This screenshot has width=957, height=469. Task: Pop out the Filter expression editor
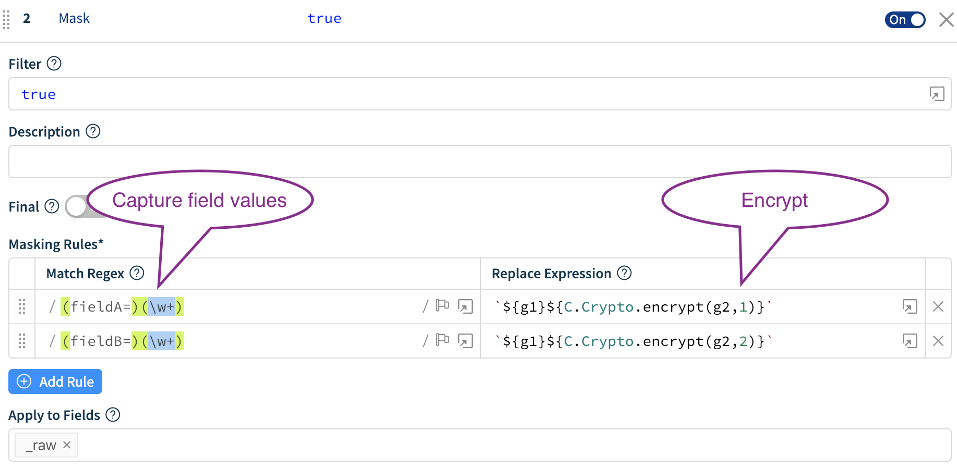click(x=937, y=94)
